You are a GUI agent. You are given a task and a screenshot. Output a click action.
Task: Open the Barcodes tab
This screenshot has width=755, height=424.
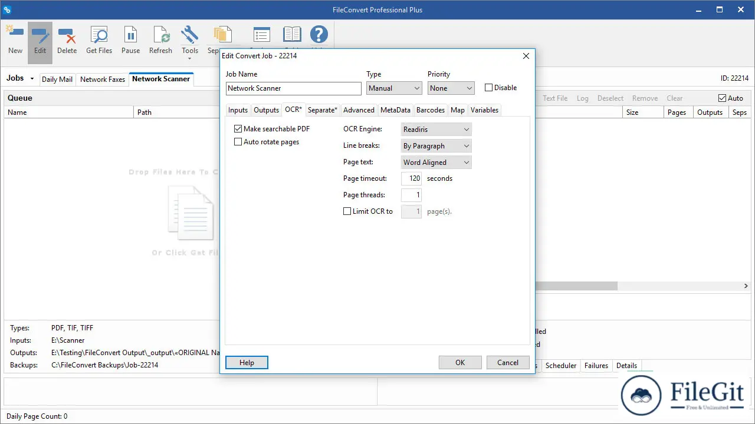431,110
